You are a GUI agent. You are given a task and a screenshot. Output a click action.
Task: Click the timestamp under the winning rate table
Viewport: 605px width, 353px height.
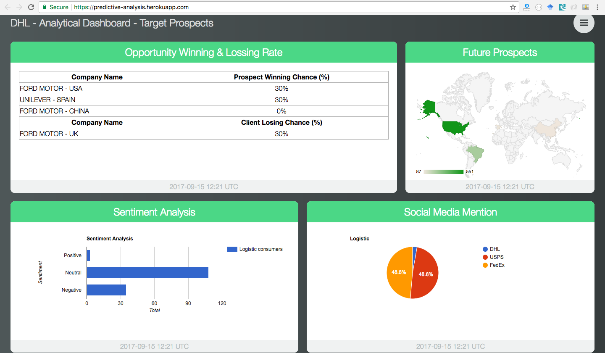[x=204, y=187]
